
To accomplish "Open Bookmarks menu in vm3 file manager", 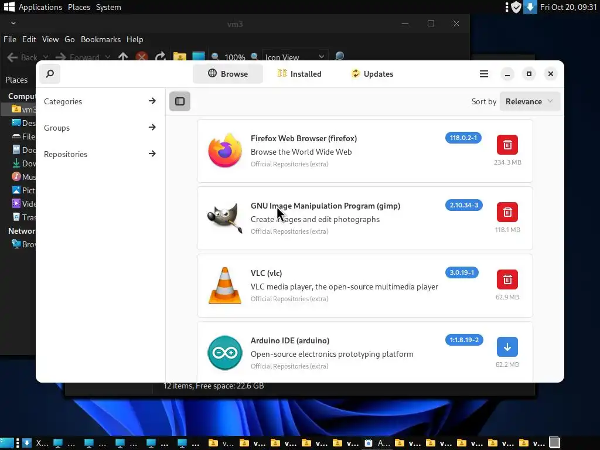I will pos(101,39).
